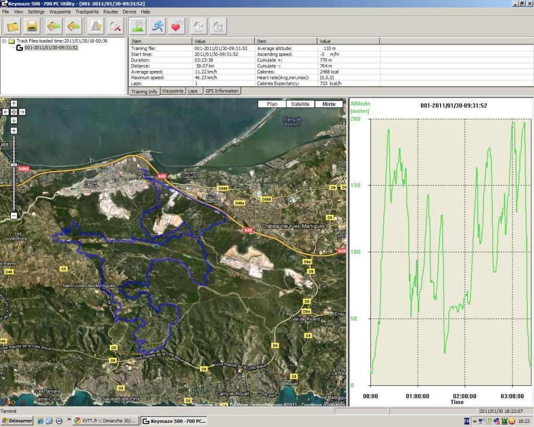Click the status bar date 2011/01/30 18:22:07
534x427 pixels.
point(501,411)
